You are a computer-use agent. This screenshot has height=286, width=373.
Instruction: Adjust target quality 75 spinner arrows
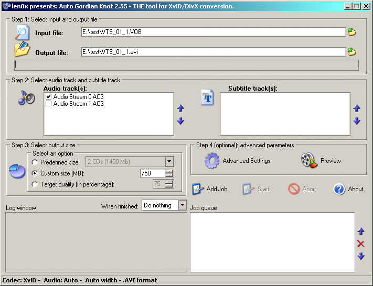(169, 184)
